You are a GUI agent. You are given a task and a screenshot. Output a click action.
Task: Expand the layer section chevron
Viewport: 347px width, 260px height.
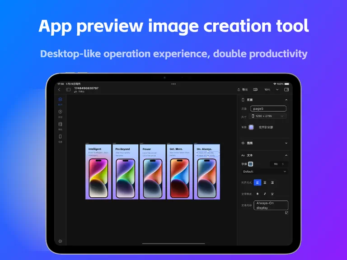pos(286,143)
